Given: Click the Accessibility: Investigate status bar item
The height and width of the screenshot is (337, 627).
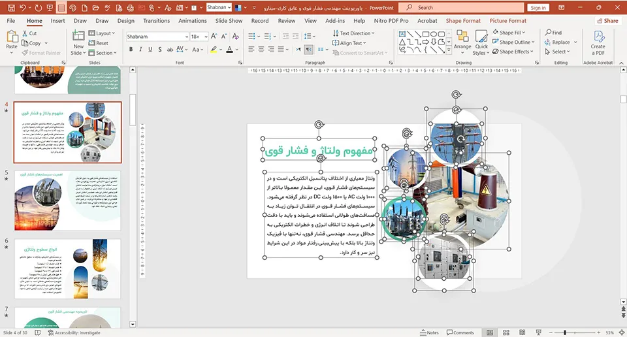Looking at the screenshot, I should pos(74,332).
